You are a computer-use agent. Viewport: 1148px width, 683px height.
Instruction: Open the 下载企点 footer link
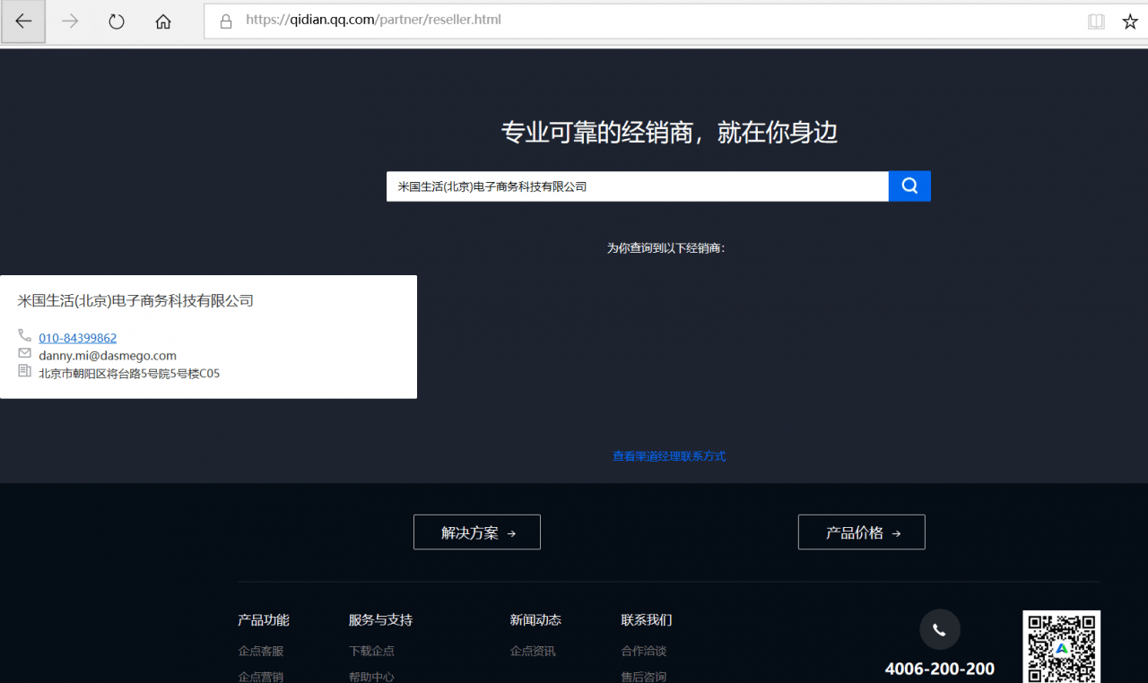tap(371, 651)
